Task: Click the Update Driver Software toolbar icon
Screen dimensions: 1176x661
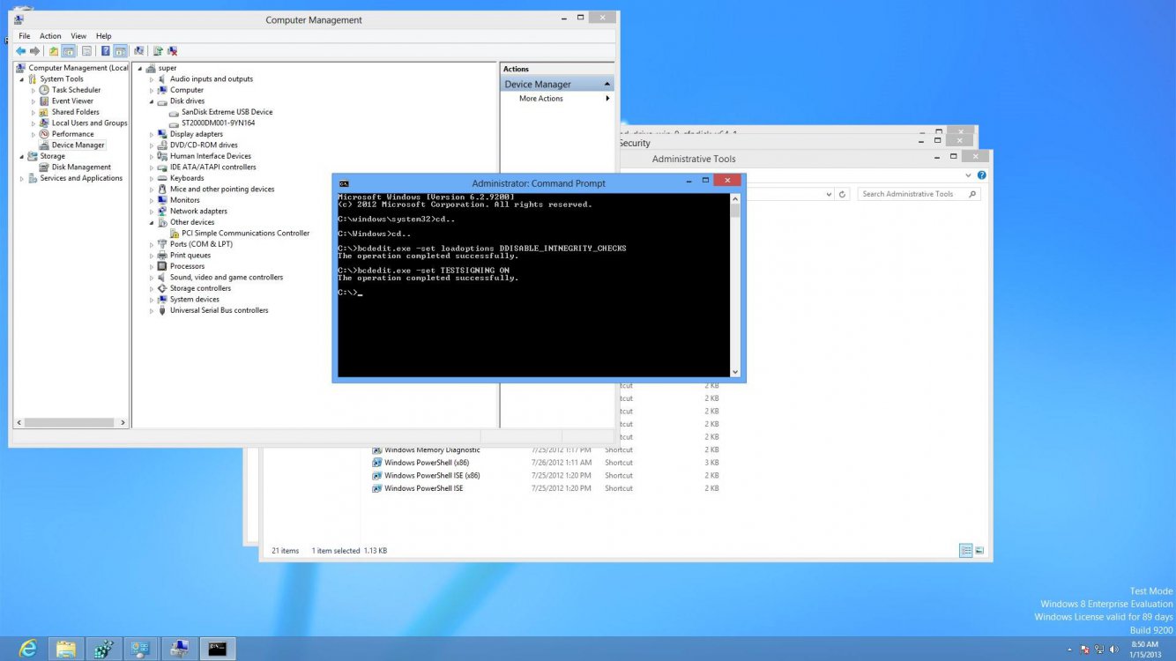Action: 158,51
